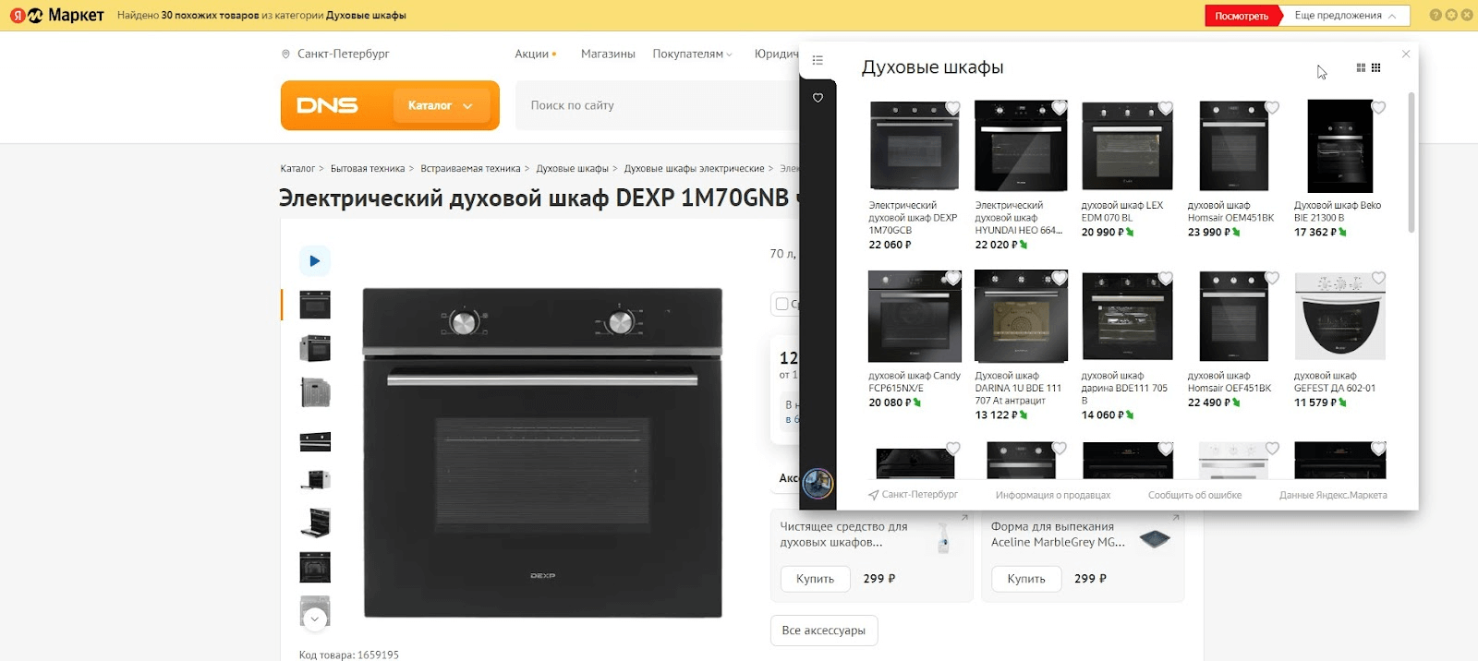Open favorites heart icon in black sidebar
Viewport: 1478px width, 661px height.
(x=818, y=98)
